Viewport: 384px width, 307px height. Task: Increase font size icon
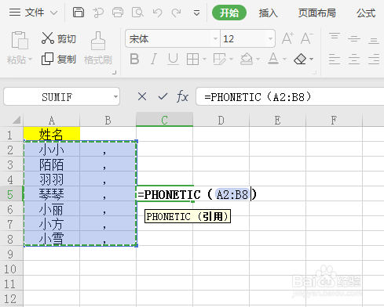[x=287, y=38]
